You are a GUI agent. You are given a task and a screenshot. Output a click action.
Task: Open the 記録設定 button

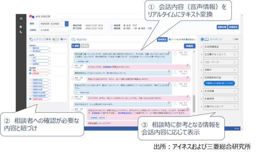[x=233, y=27]
